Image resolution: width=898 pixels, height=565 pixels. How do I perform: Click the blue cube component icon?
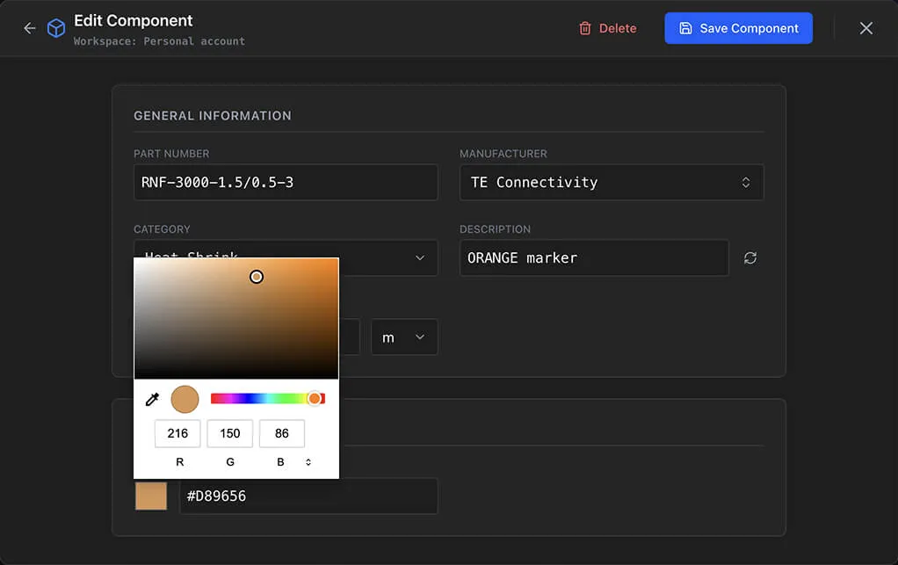[55, 27]
